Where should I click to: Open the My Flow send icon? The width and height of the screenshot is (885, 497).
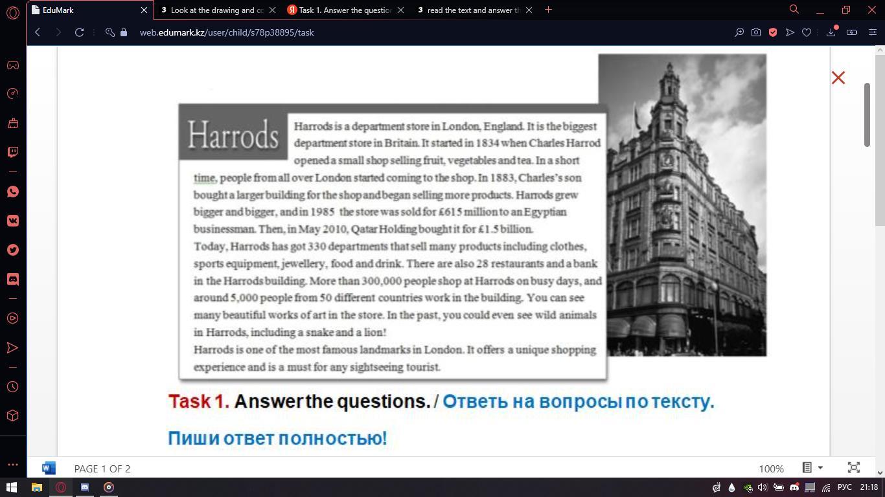tap(790, 32)
